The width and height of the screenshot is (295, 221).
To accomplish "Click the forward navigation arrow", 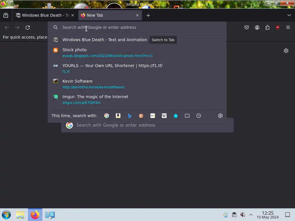I will (x=17, y=27).
